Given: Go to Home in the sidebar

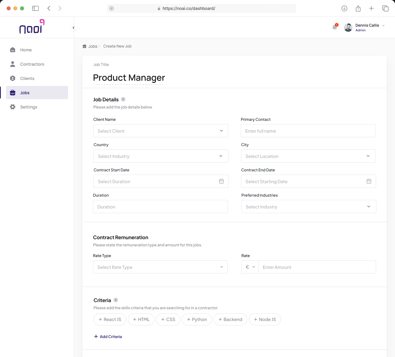Looking at the screenshot, I should [37, 50].
